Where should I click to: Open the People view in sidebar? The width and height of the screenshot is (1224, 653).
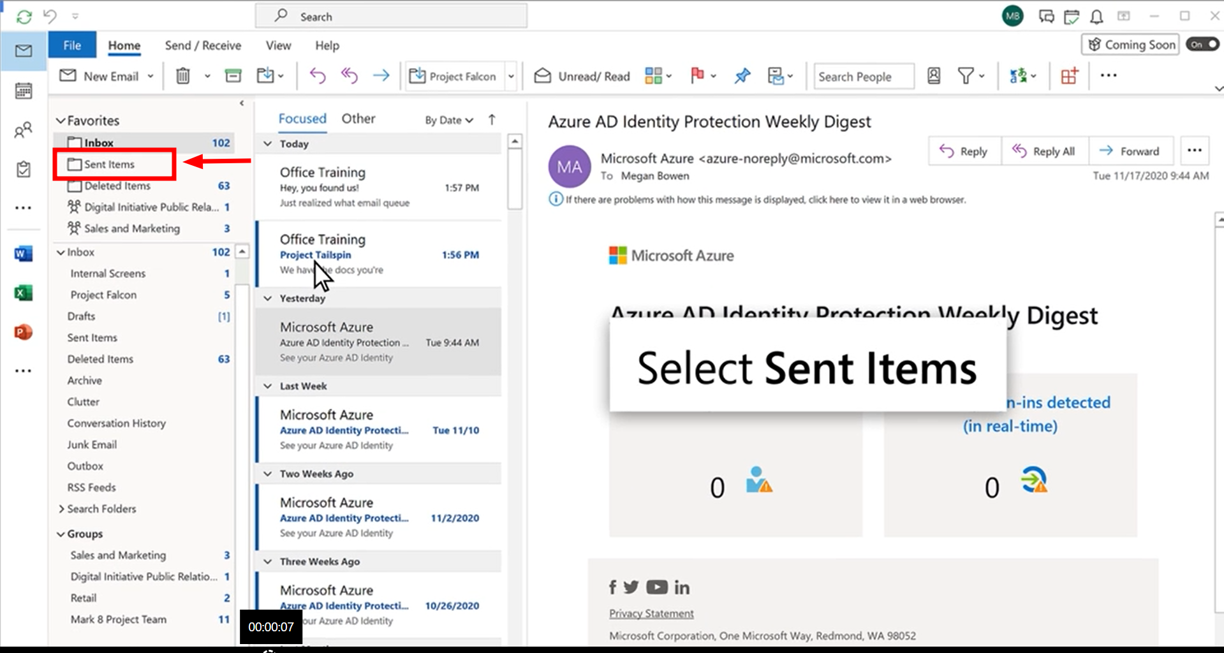click(24, 131)
